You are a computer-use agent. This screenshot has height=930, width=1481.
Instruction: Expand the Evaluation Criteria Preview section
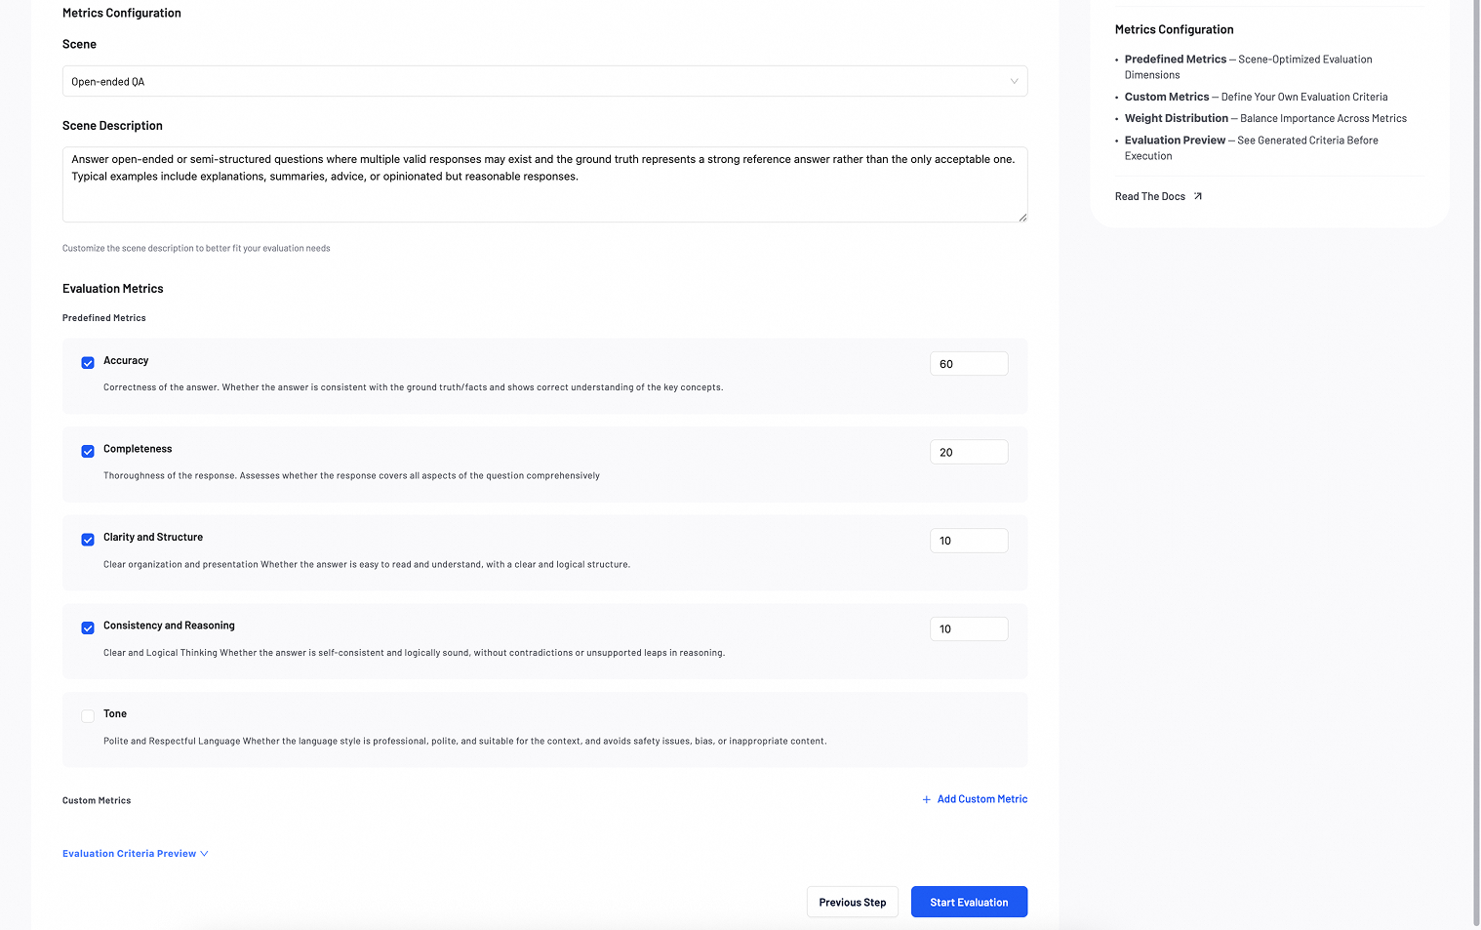136,854
